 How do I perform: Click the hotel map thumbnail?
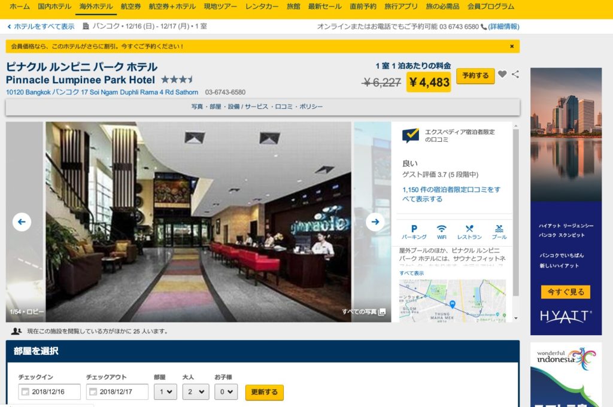tap(453, 300)
